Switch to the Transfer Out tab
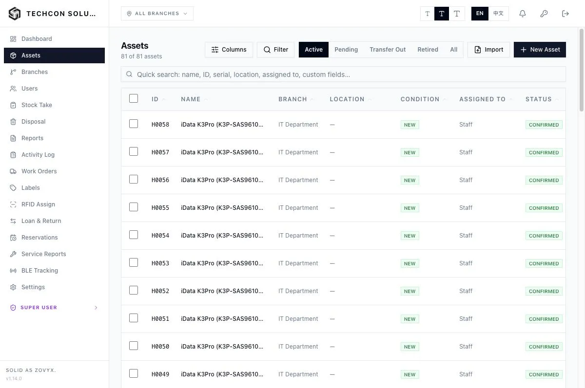The height and width of the screenshot is (388, 585). coord(388,50)
